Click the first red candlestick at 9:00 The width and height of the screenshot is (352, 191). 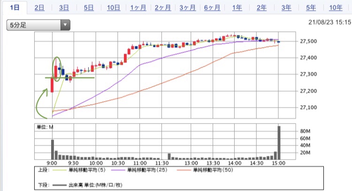tap(52, 85)
